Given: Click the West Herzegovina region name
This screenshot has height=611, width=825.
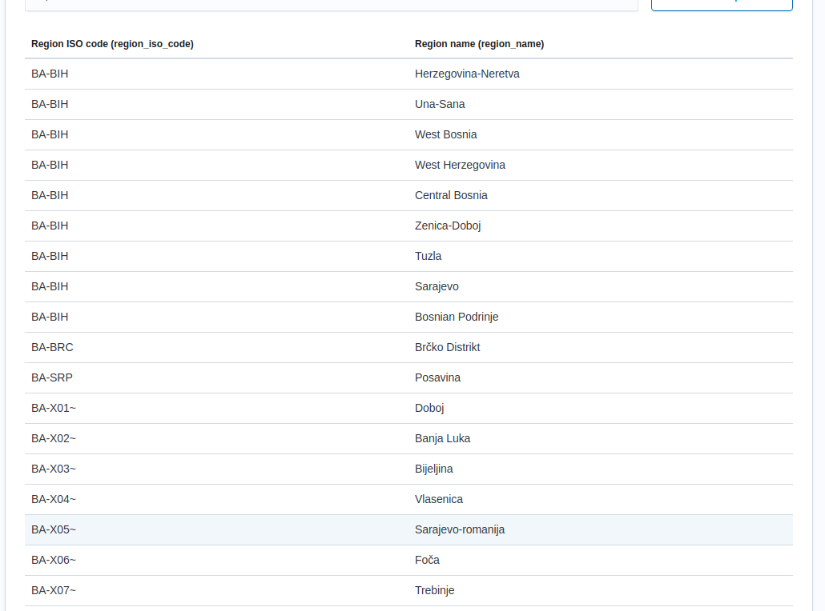Looking at the screenshot, I should [460, 165].
